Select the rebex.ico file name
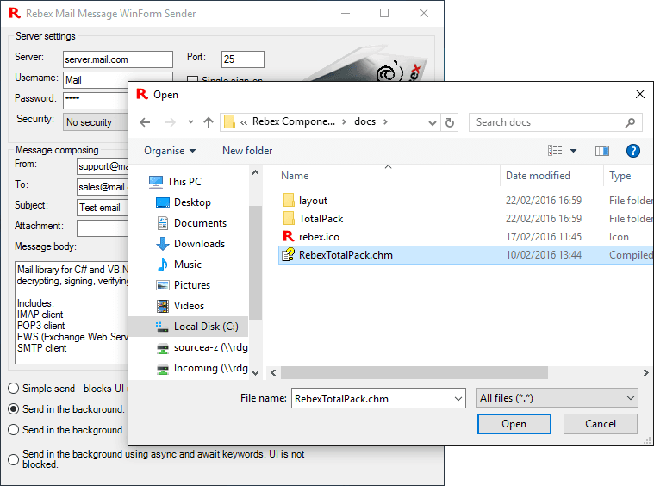 tap(319, 236)
